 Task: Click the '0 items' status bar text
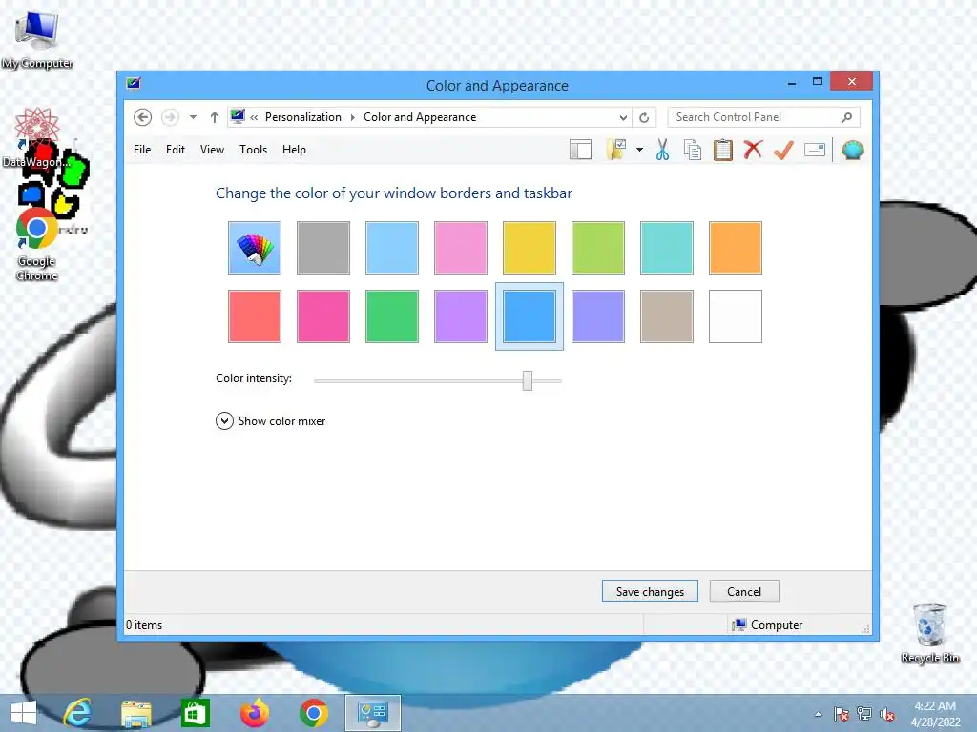(144, 625)
